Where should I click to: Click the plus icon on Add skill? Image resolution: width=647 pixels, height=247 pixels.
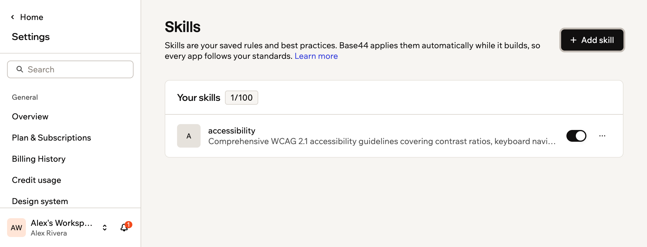click(573, 40)
